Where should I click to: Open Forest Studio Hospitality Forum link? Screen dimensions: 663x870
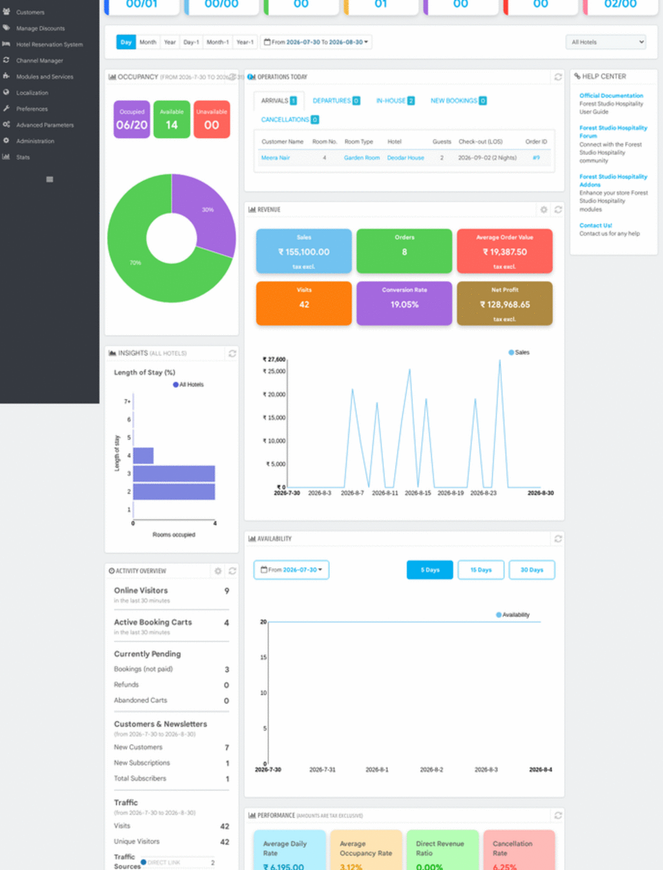(613, 132)
